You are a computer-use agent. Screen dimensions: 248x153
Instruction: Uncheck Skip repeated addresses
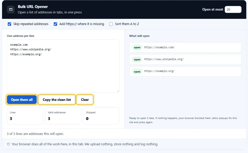pos(10,24)
